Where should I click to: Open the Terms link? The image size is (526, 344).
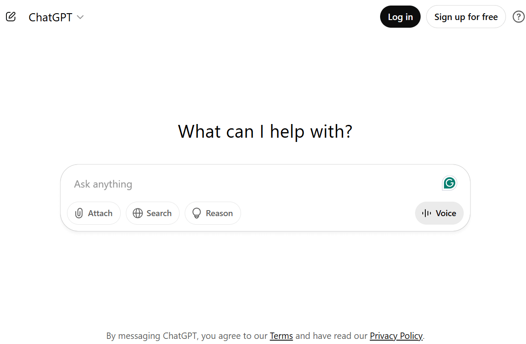tap(281, 336)
